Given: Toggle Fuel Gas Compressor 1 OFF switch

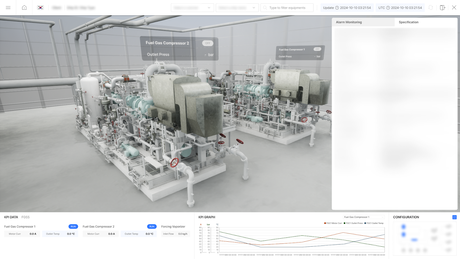Looking at the screenshot, I should tap(317, 49).
